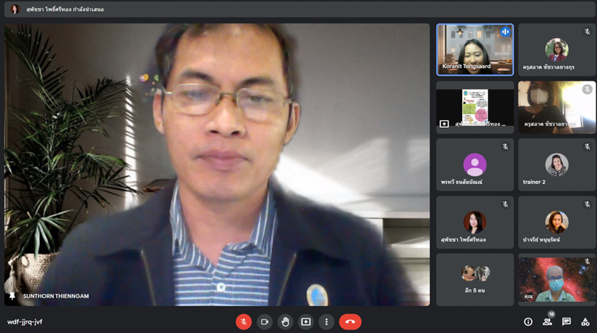597x333 pixels.
Task: Click the speaking indicator on Koranit's tile
Action: (x=505, y=32)
